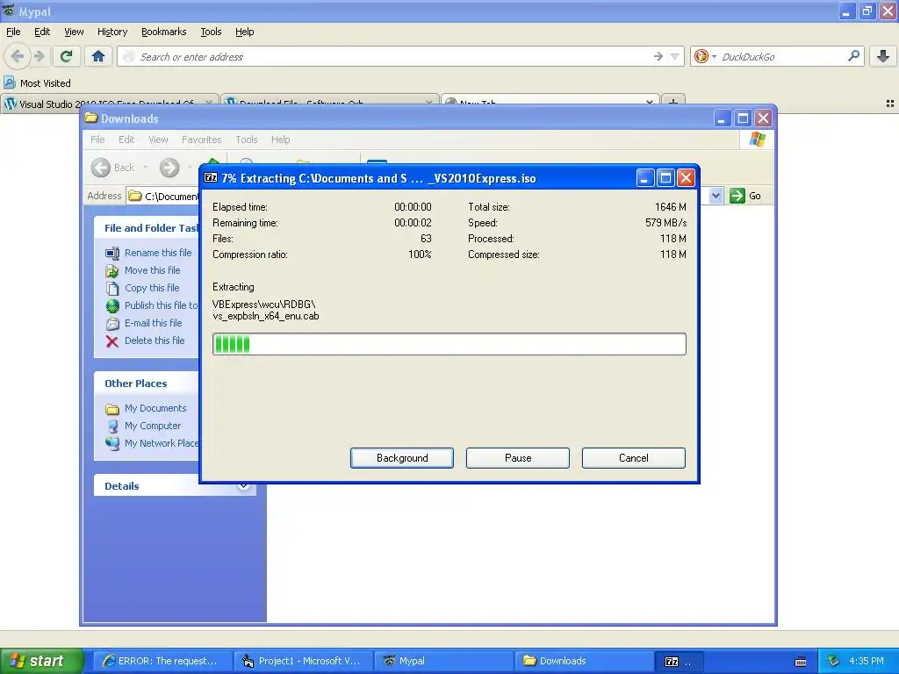The image size is (899, 674).
Task: Click the Go arrow in the address bar
Action: pos(737,196)
